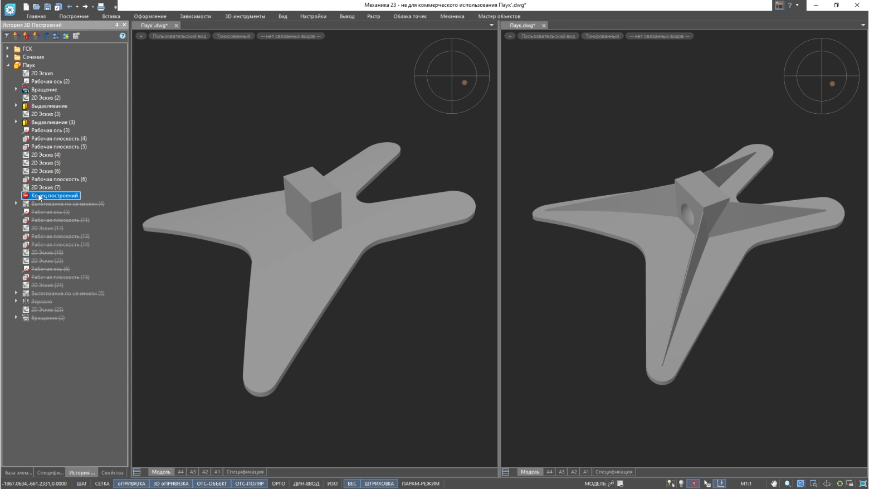The image size is (869, 489).
Task: Select 2D Эскиз (7) in history tree
Action: point(46,187)
